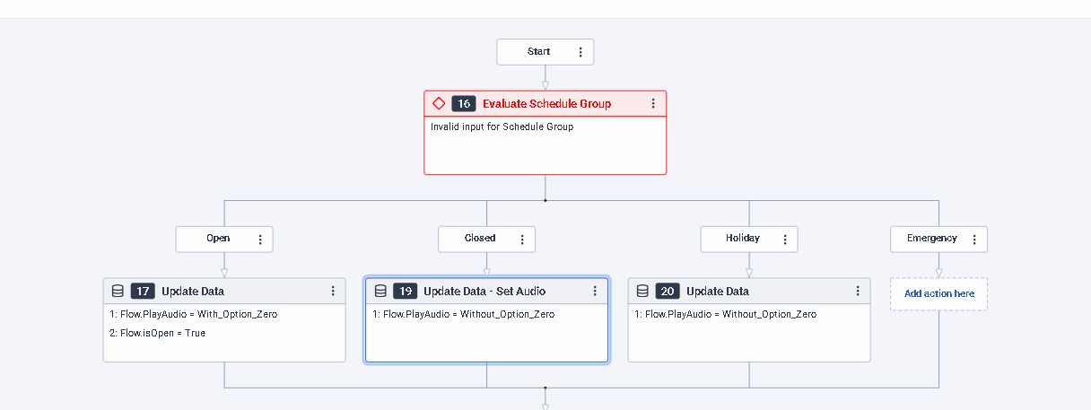Click the red diamond decision icon
Viewport: 1091px width, 410px height.
tap(439, 103)
